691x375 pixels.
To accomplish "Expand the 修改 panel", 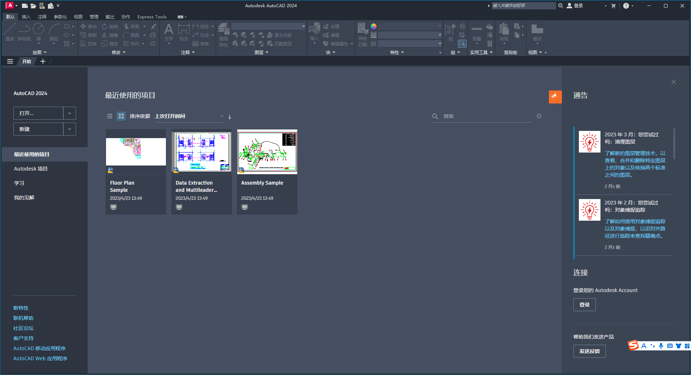I will pyautogui.click(x=119, y=52).
